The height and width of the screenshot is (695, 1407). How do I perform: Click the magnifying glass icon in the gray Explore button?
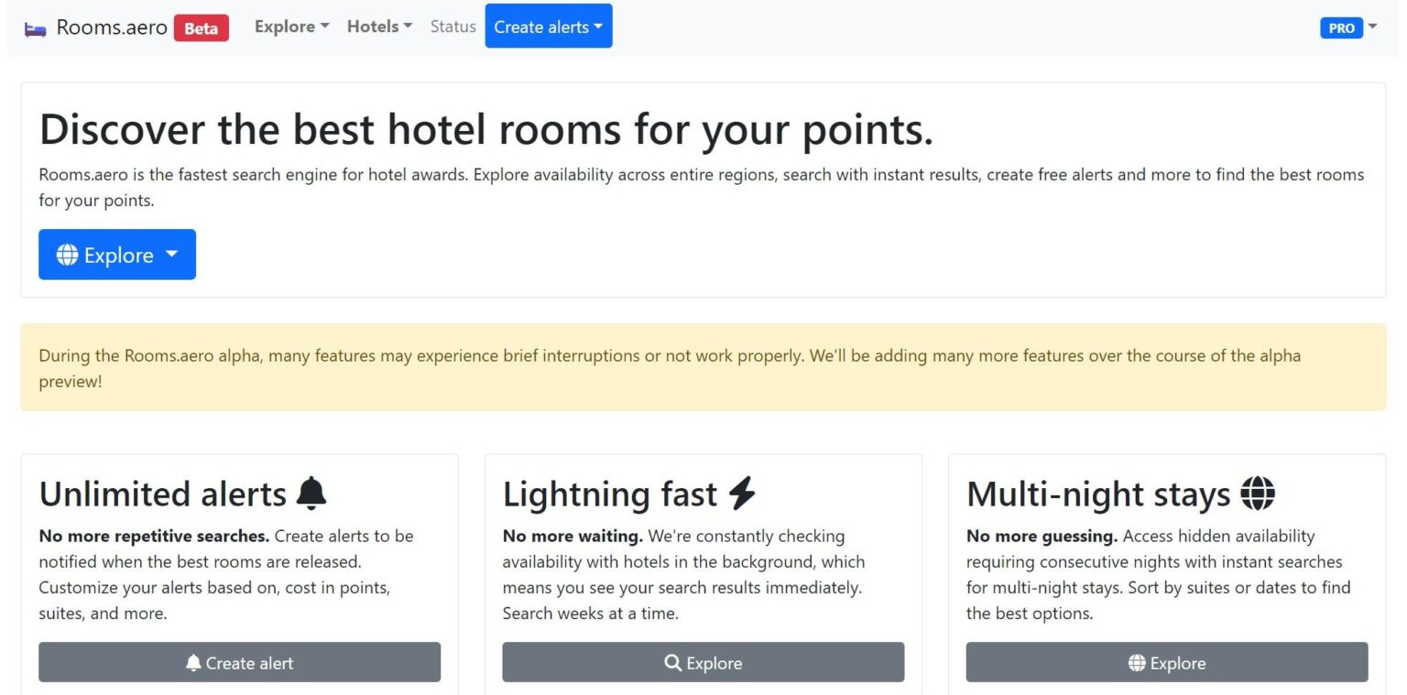pos(673,663)
